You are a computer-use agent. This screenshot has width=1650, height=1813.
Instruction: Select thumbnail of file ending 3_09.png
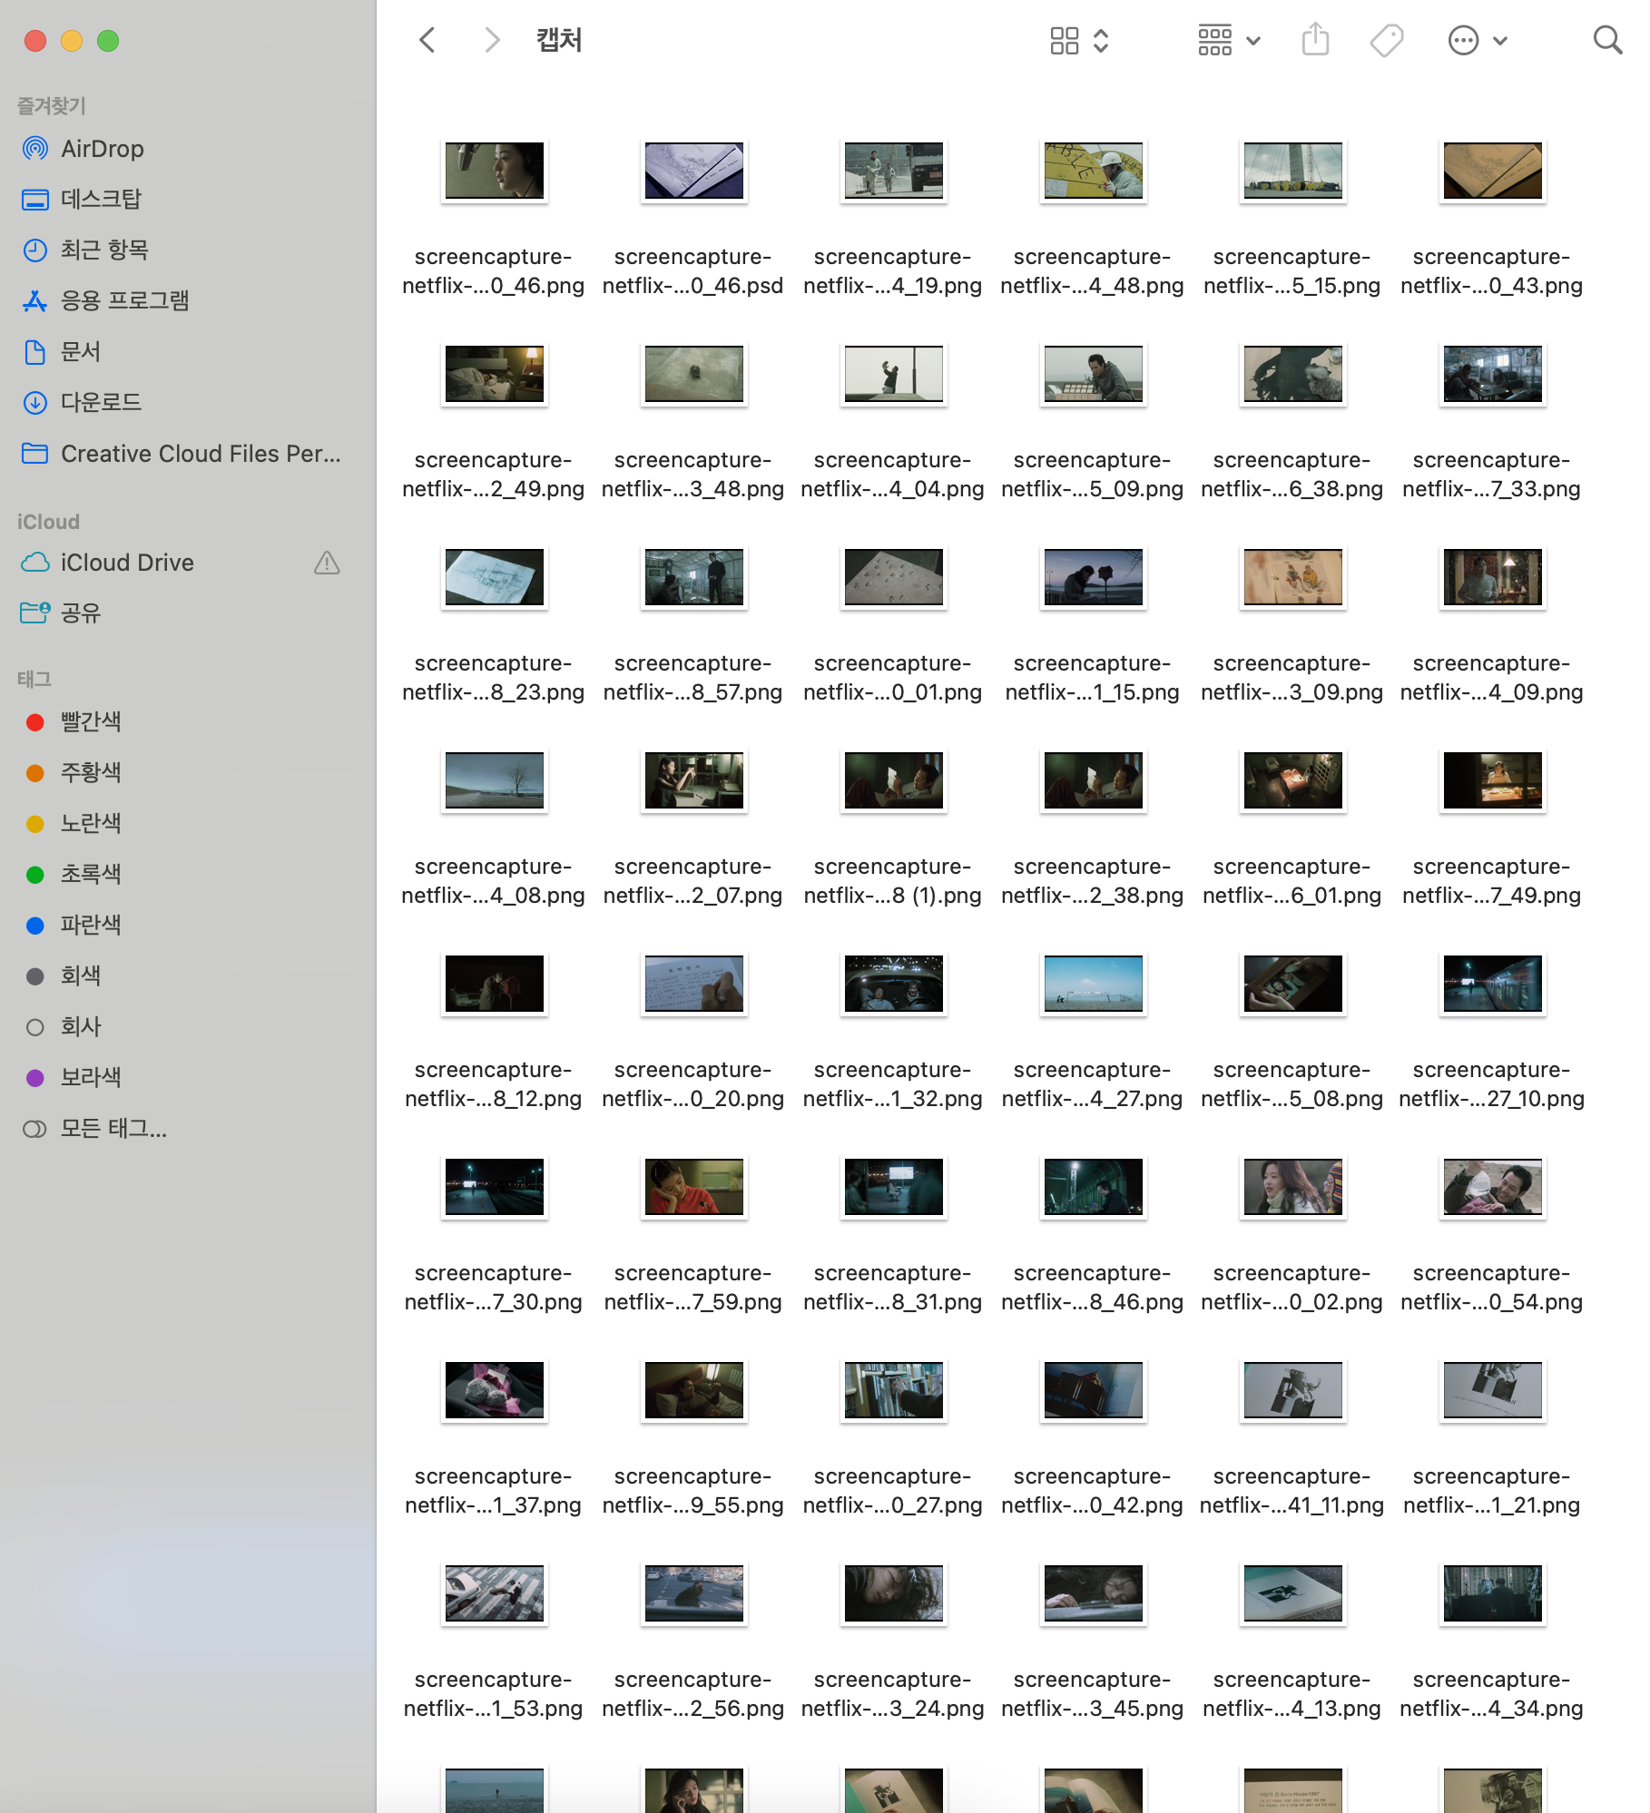pyautogui.click(x=1293, y=577)
